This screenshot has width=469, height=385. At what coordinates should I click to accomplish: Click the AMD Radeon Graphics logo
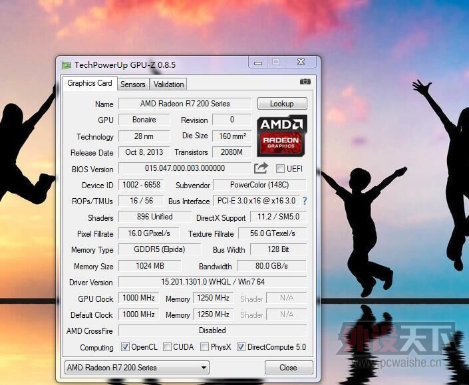282,136
